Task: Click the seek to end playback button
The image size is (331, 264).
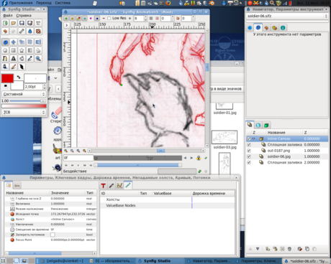Action: coord(91,165)
